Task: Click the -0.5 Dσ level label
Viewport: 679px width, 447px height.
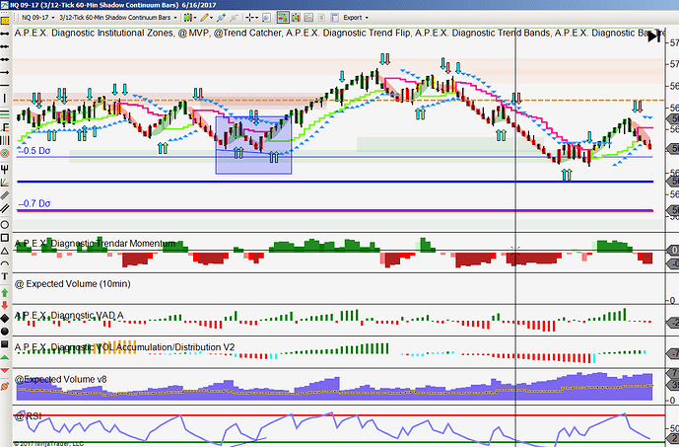Action: [34, 151]
